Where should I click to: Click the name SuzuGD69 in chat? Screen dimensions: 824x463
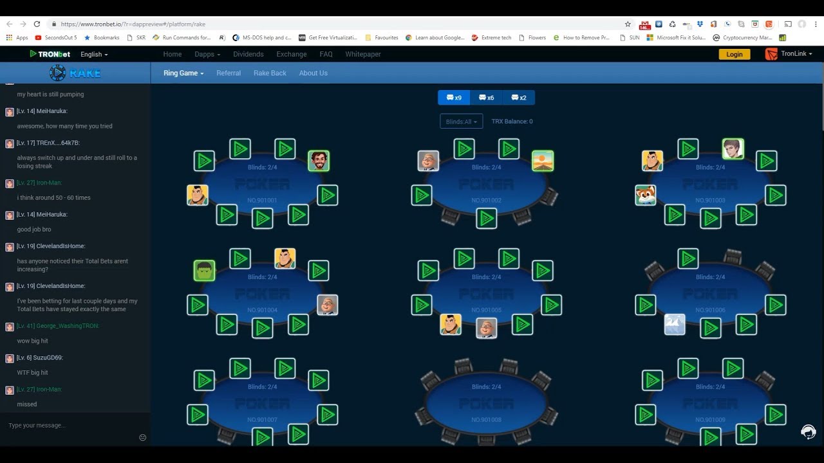pos(46,358)
